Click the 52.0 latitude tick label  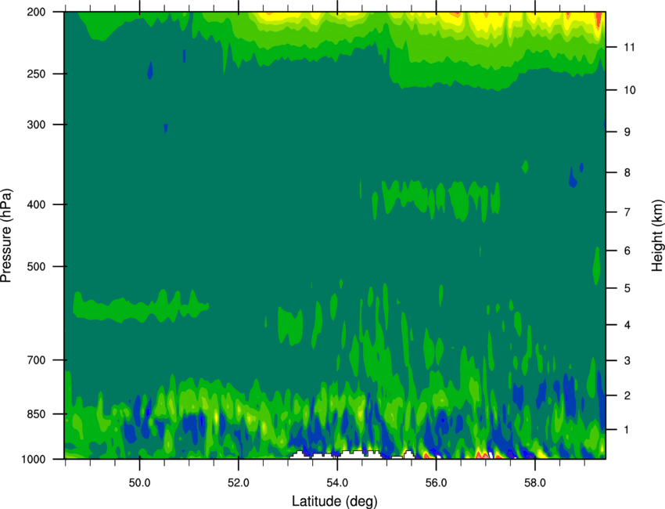(x=239, y=483)
